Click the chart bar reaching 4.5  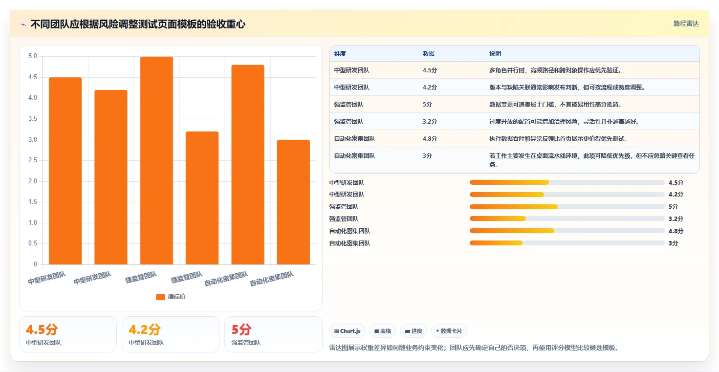(x=65, y=171)
